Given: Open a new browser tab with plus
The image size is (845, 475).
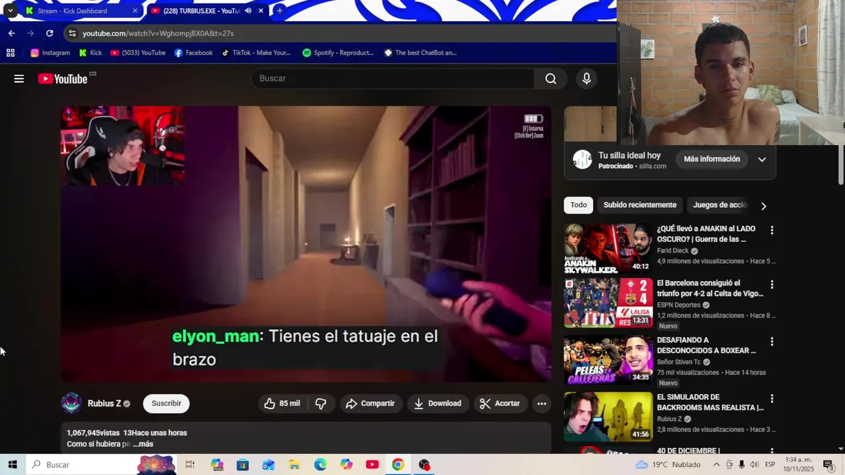Looking at the screenshot, I should [280, 11].
